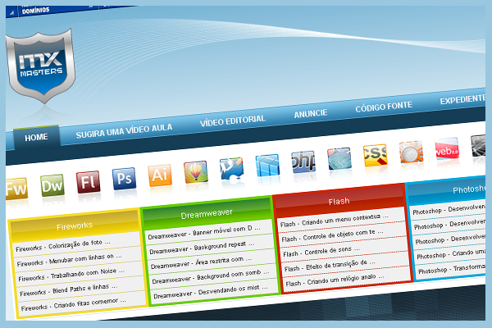Select CÓDIGO FONTE in navigation
Viewport: 492px width, 328px height.
[x=384, y=107]
